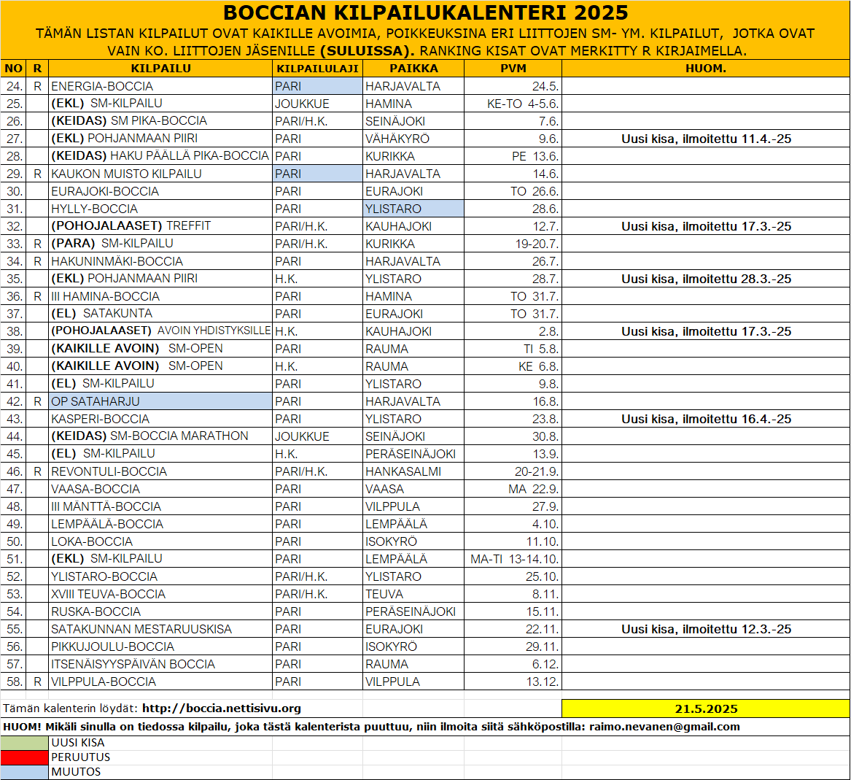Click the R ranking mark in row 58
This screenshot has height=780, width=851.
37,681
